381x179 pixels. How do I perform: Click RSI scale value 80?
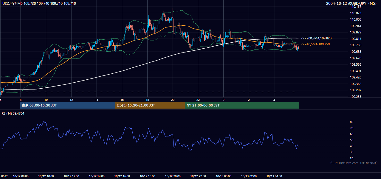coord(351,122)
